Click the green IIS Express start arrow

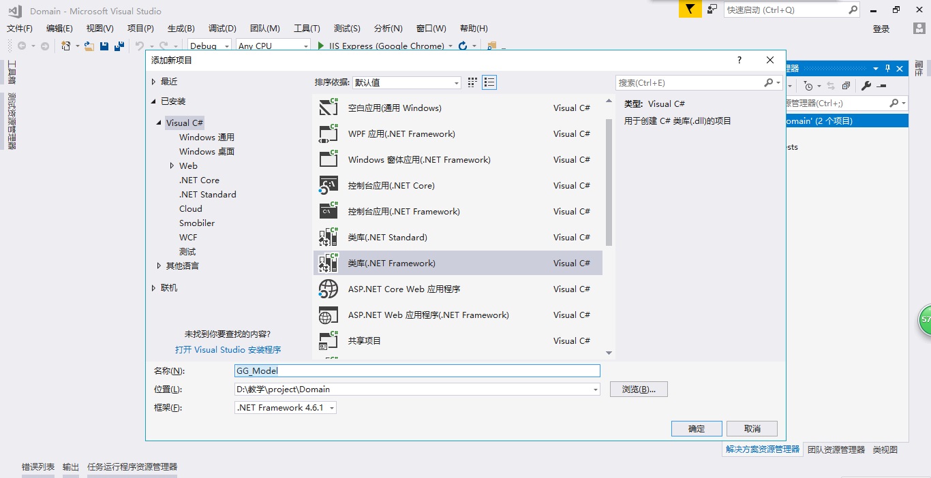click(321, 46)
